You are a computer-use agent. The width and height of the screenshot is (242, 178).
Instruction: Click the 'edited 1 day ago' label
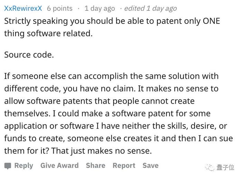pyautogui.click(x=150, y=8)
